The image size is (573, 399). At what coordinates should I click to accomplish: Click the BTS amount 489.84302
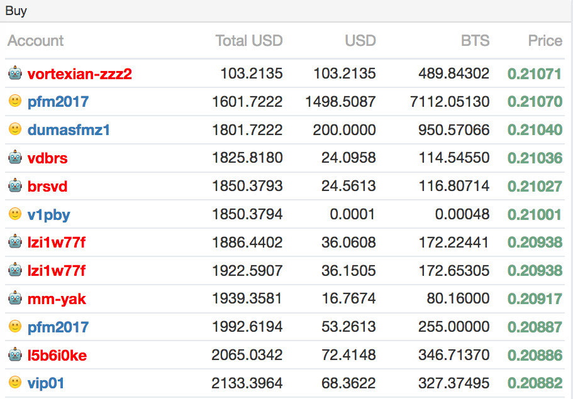(x=454, y=74)
